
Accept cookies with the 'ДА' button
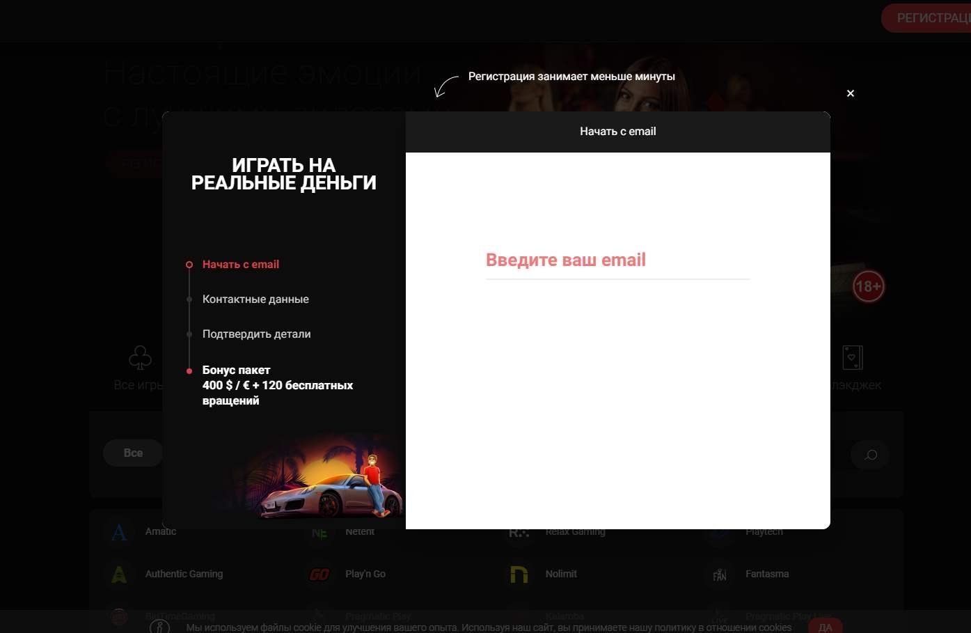coord(825,627)
